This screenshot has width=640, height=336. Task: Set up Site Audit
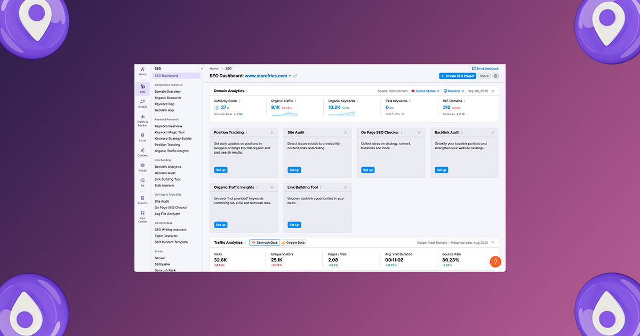pyautogui.click(x=294, y=170)
